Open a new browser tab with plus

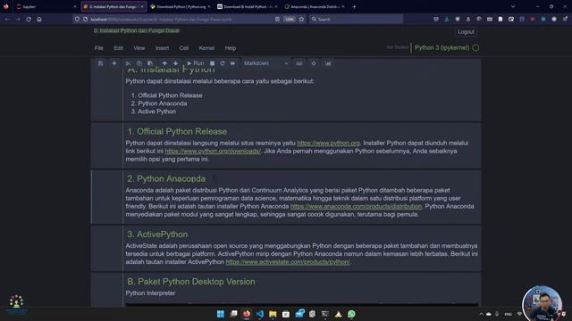354,6
